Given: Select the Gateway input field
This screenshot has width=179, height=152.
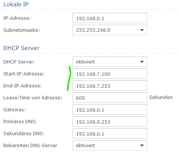Looking at the screenshot, I should pos(110,109).
